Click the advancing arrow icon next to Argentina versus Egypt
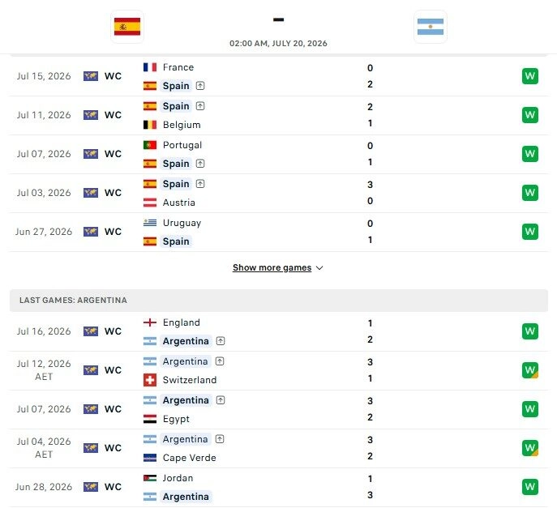Screen dimensions: 557x508 221,400
